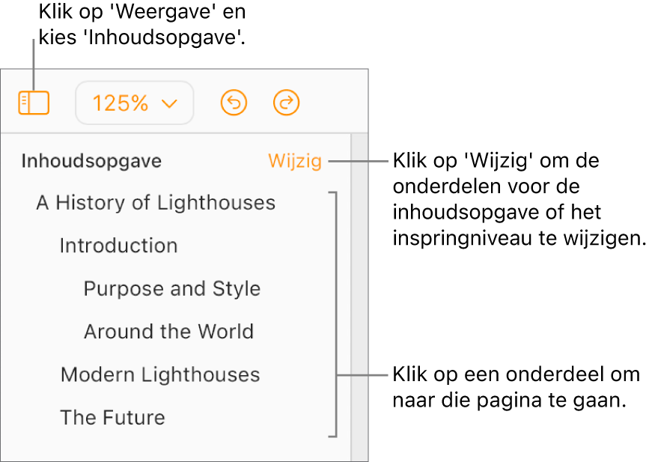Click the Redo arrow icon
Image resolution: width=649 pixels, height=462 pixels.
coord(286,103)
